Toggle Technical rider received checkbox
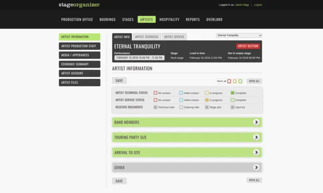323x193 pixels. click(x=155, y=107)
